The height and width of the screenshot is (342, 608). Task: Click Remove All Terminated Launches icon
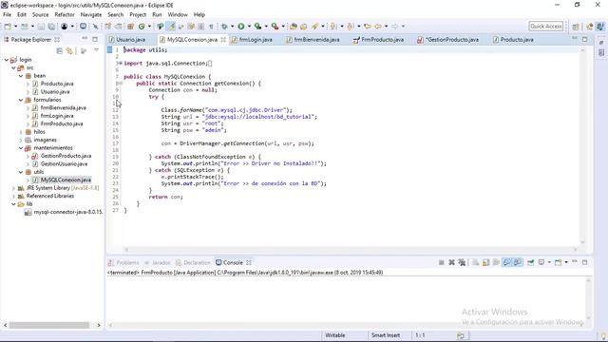(462, 262)
